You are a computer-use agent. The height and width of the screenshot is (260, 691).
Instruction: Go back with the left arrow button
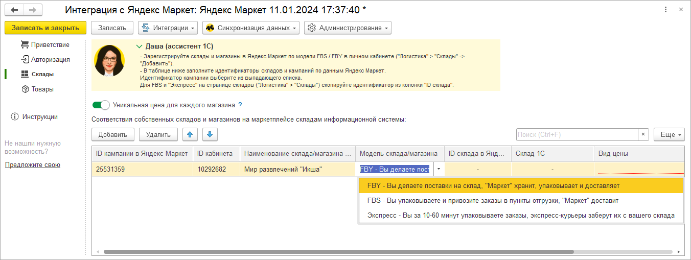point(14,10)
